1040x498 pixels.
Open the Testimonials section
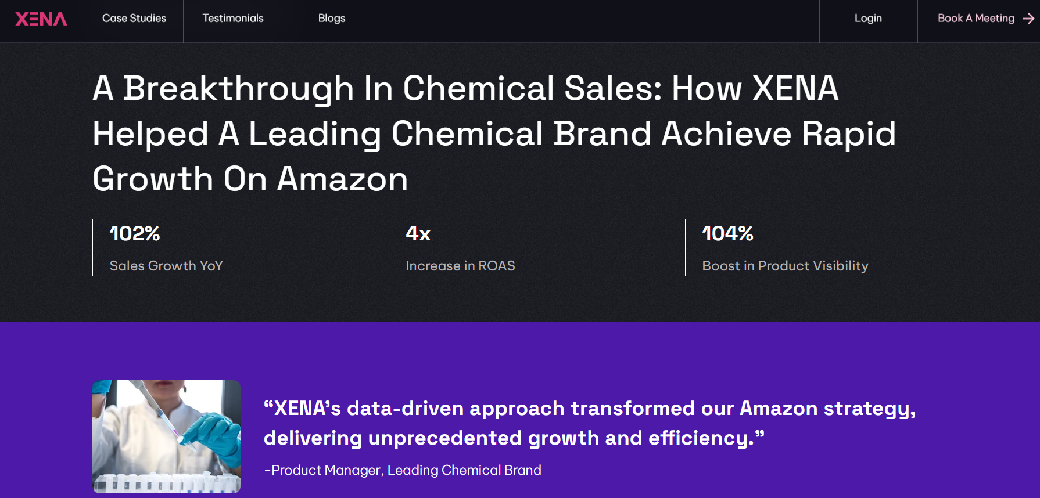[232, 18]
